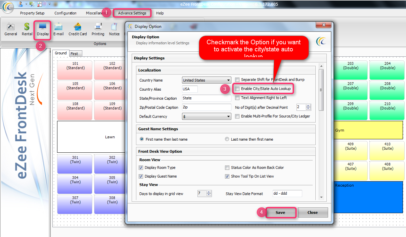Open Miscellaneous menu
The image size is (406, 237).
point(97,13)
